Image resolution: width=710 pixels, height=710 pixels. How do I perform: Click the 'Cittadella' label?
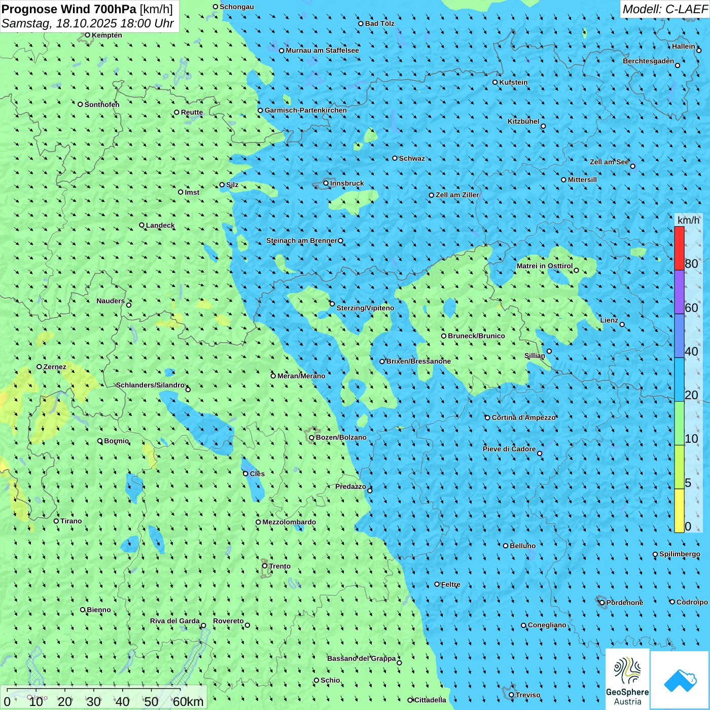pyautogui.click(x=430, y=700)
